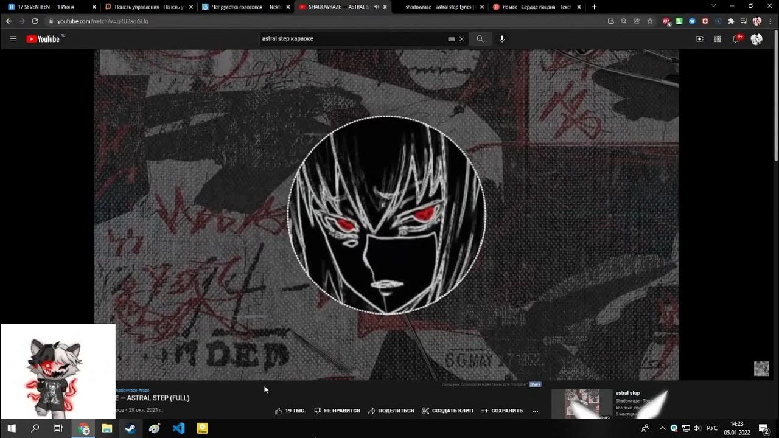Viewport: 779px width, 438px height.
Task: Open Steam from taskbar
Action: tap(130, 428)
